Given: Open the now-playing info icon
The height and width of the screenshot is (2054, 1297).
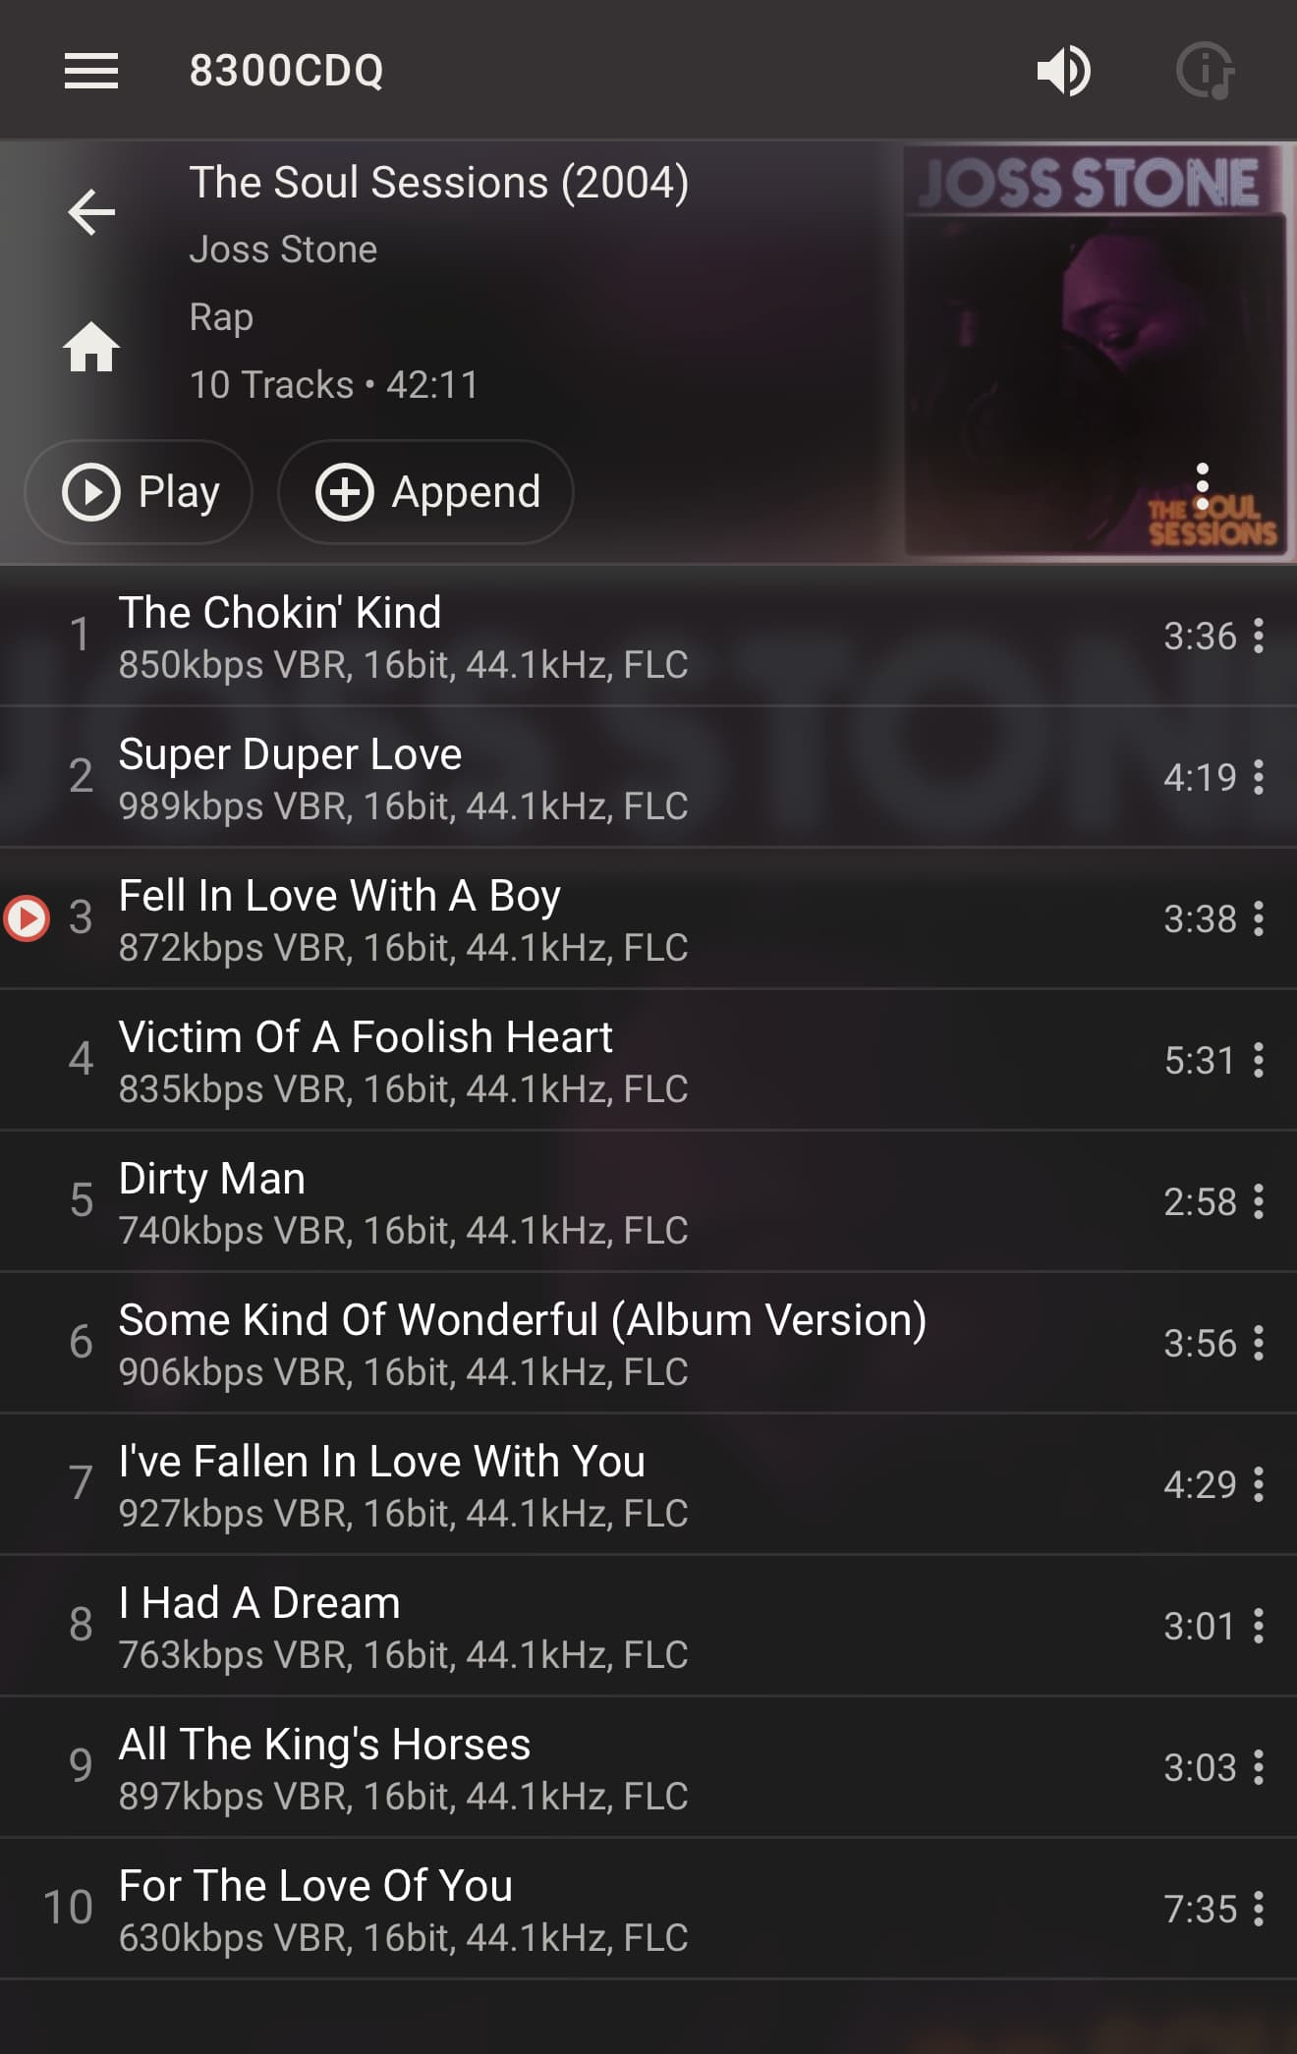Looking at the screenshot, I should pos(1206,71).
